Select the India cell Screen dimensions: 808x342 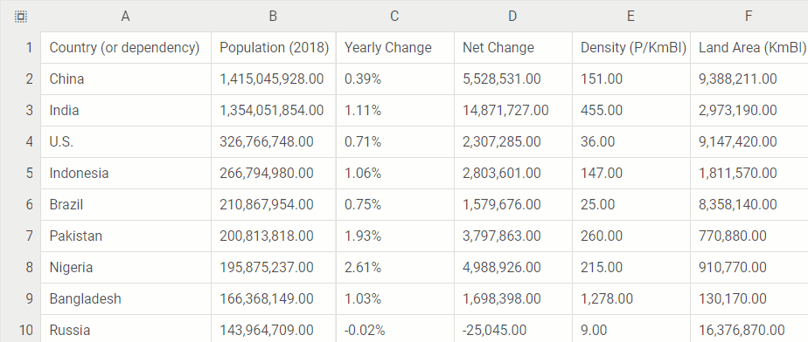tap(126, 111)
